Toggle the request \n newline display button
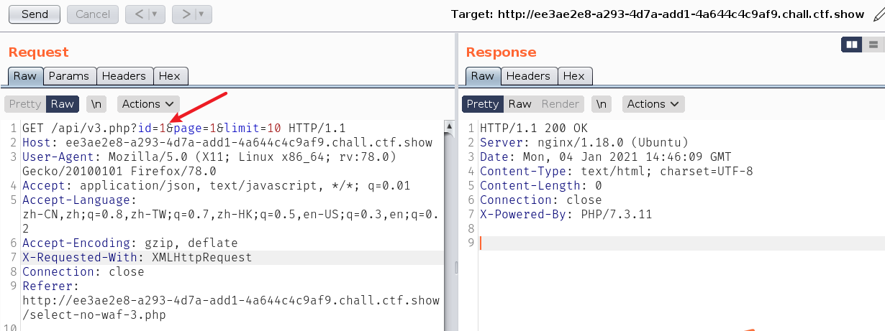The height and width of the screenshot is (331, 885). pyautogui.click(x=96, y=104)
